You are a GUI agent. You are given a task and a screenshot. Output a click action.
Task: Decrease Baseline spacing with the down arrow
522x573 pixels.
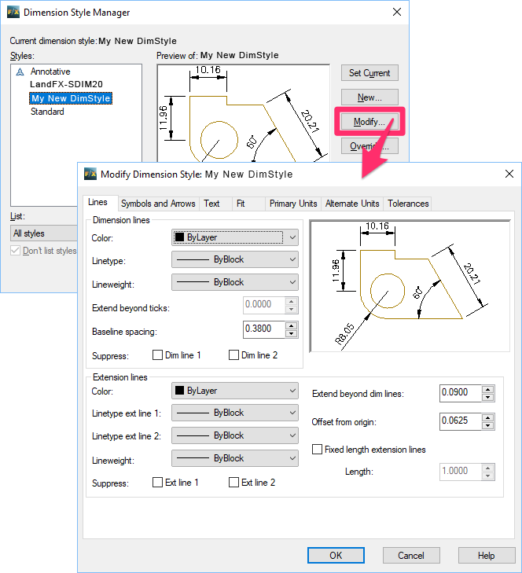pos(292,333)
